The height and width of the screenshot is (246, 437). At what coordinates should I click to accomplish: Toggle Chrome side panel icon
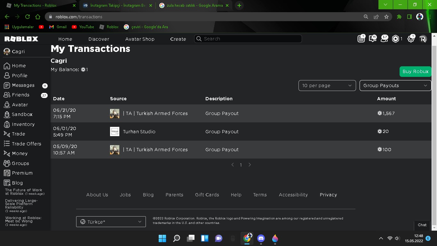point(409,17)
